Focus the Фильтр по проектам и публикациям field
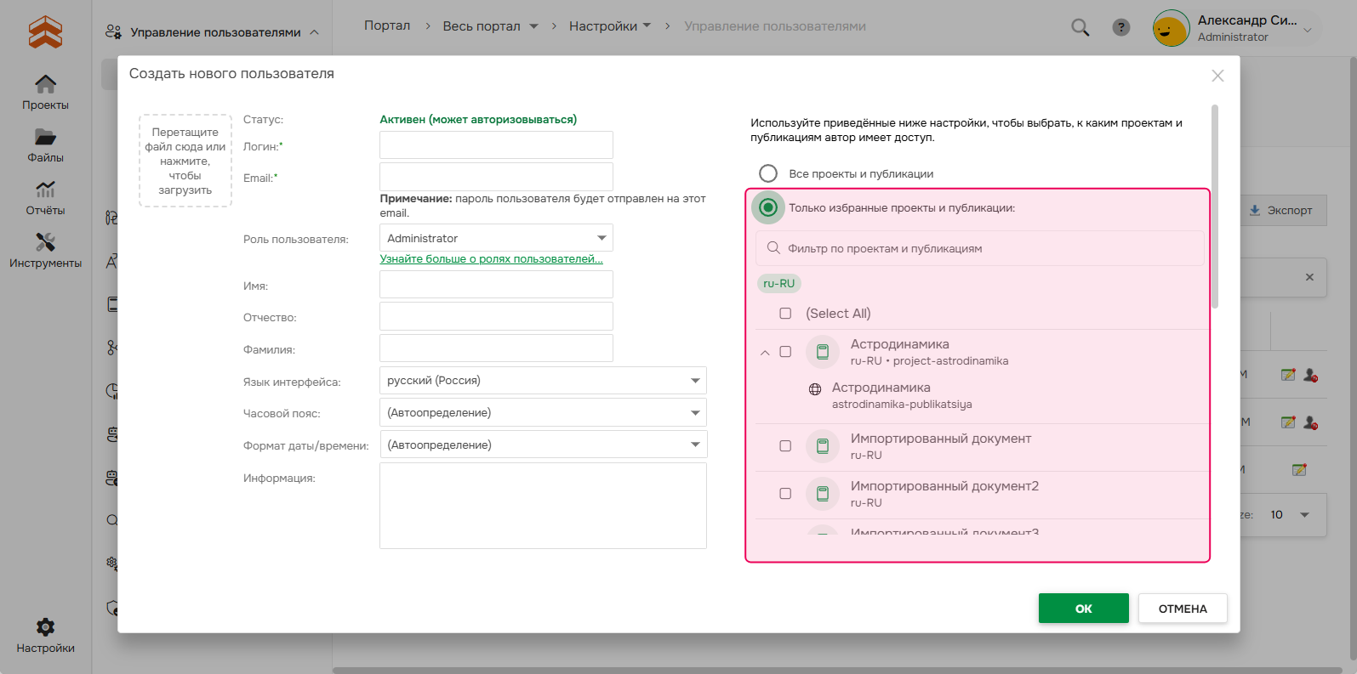This screenshot has width=1357, height=674. (x=979, y=248)
